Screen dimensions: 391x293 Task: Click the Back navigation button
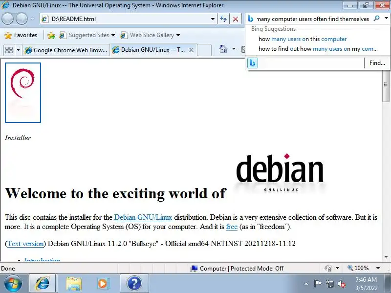click(7, 19)
